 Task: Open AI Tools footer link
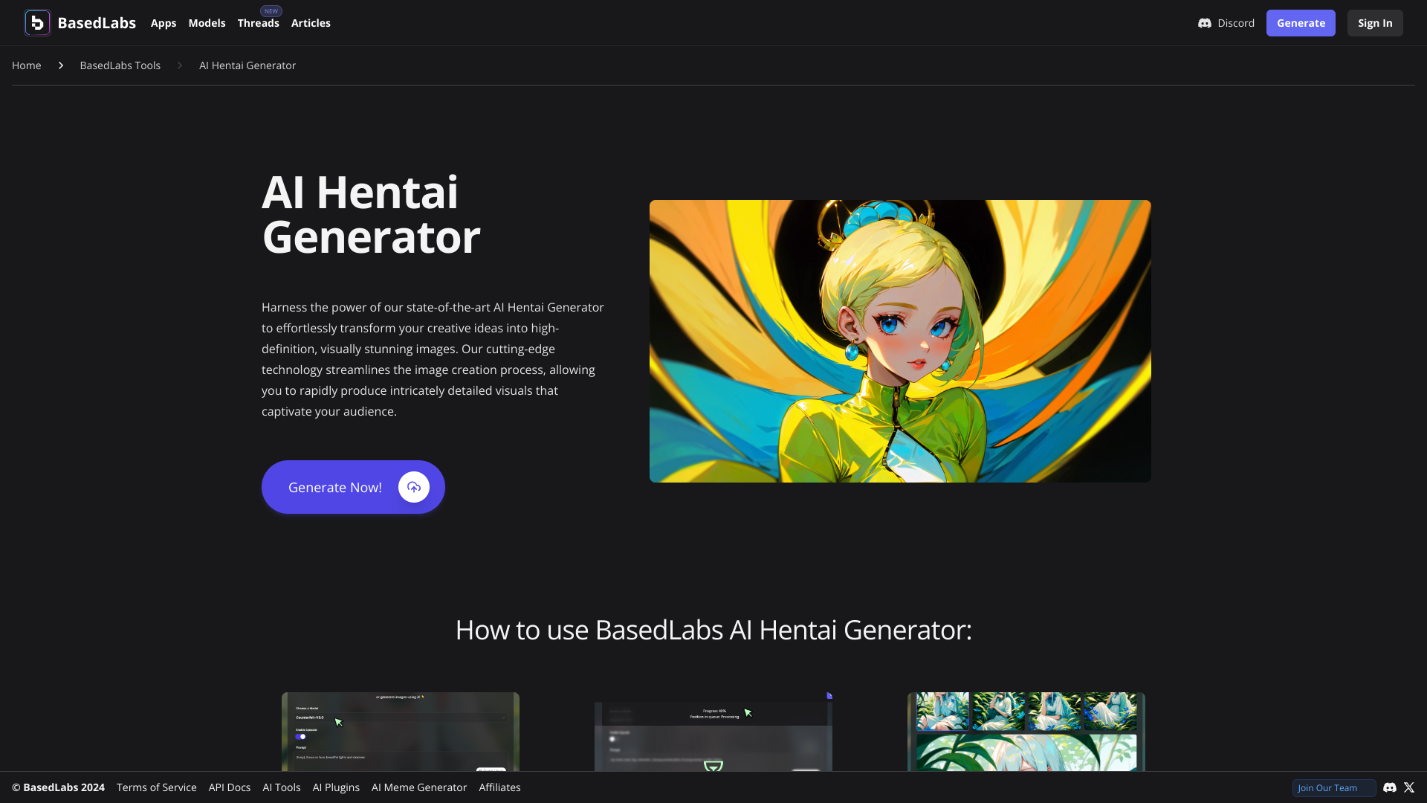tap(282, 787)
